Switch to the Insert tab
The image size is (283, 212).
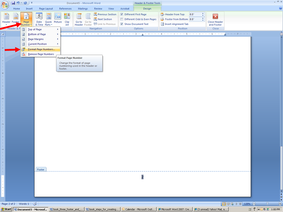(29, 9)
